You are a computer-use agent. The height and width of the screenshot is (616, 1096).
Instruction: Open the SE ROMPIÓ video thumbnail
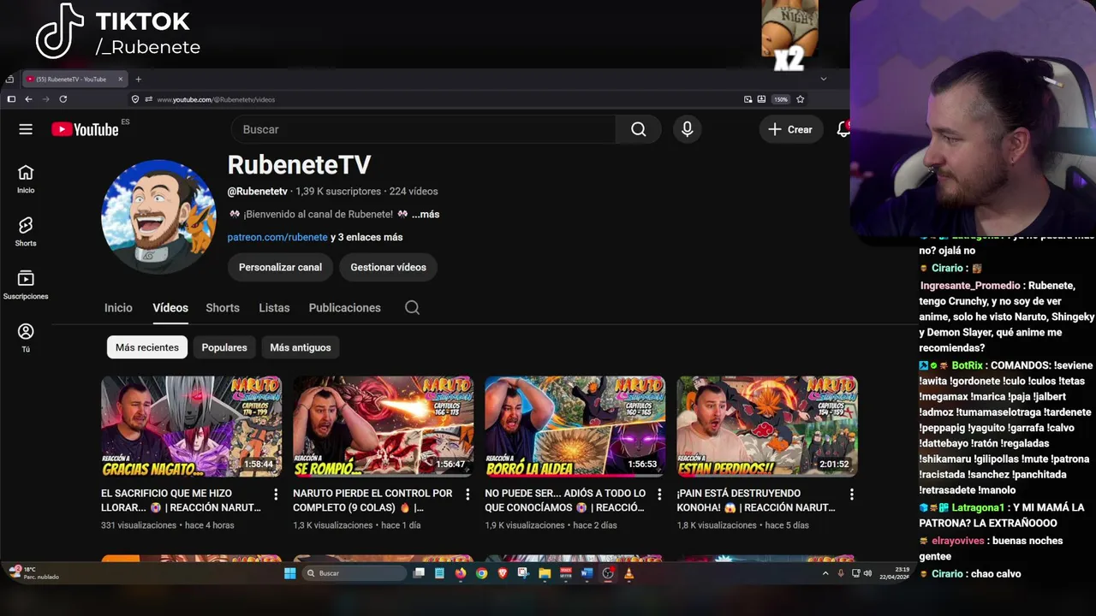(383, 426)
